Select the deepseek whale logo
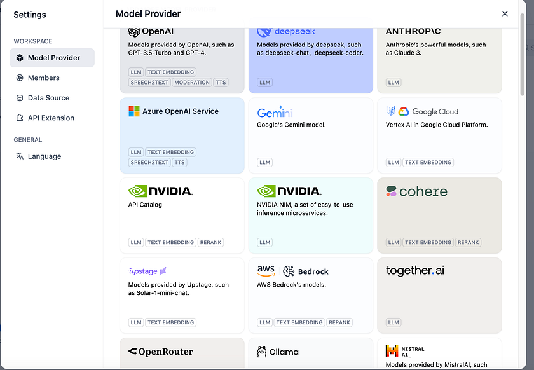Image resolution: width=534 pixels, height=370 pixels. coord(264,32)
